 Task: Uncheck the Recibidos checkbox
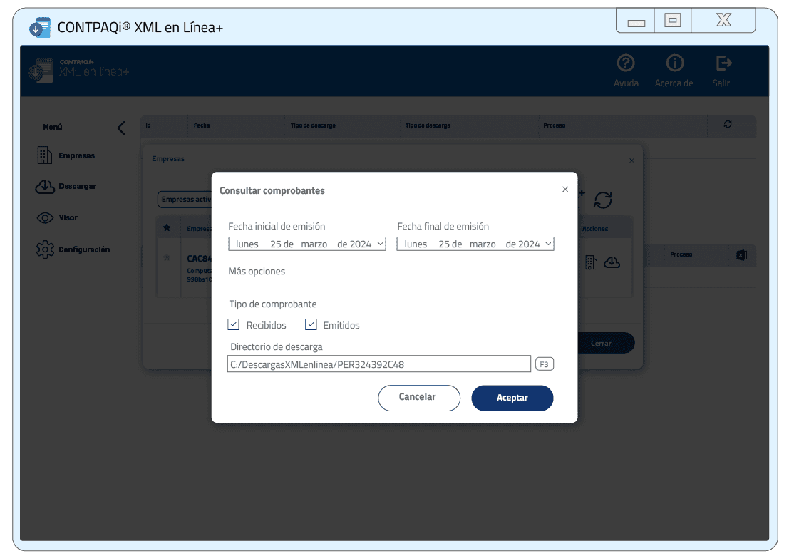234,325
